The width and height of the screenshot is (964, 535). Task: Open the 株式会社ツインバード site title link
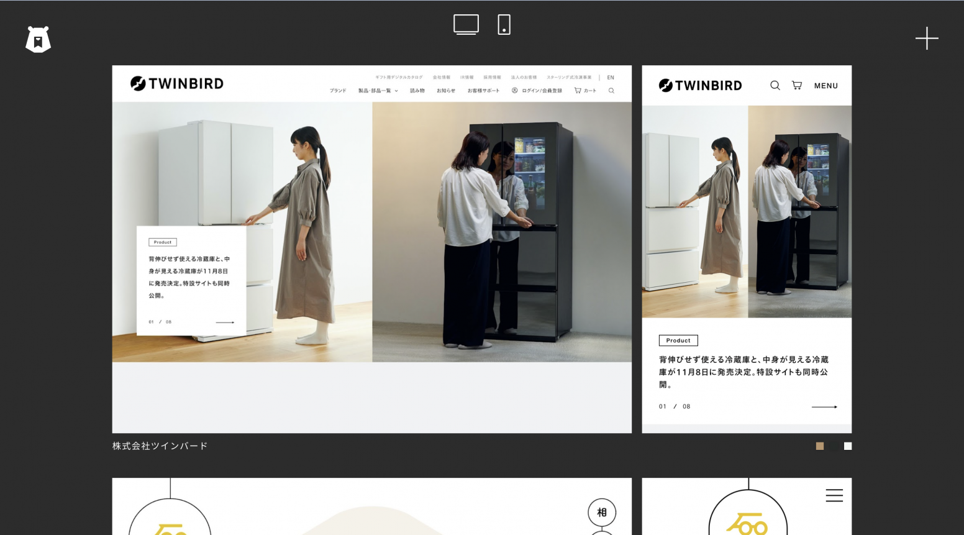coord(160,446)
